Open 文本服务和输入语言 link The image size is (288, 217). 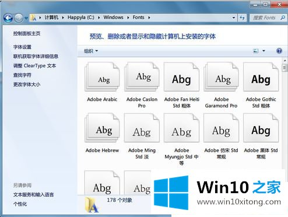(33, 194)
